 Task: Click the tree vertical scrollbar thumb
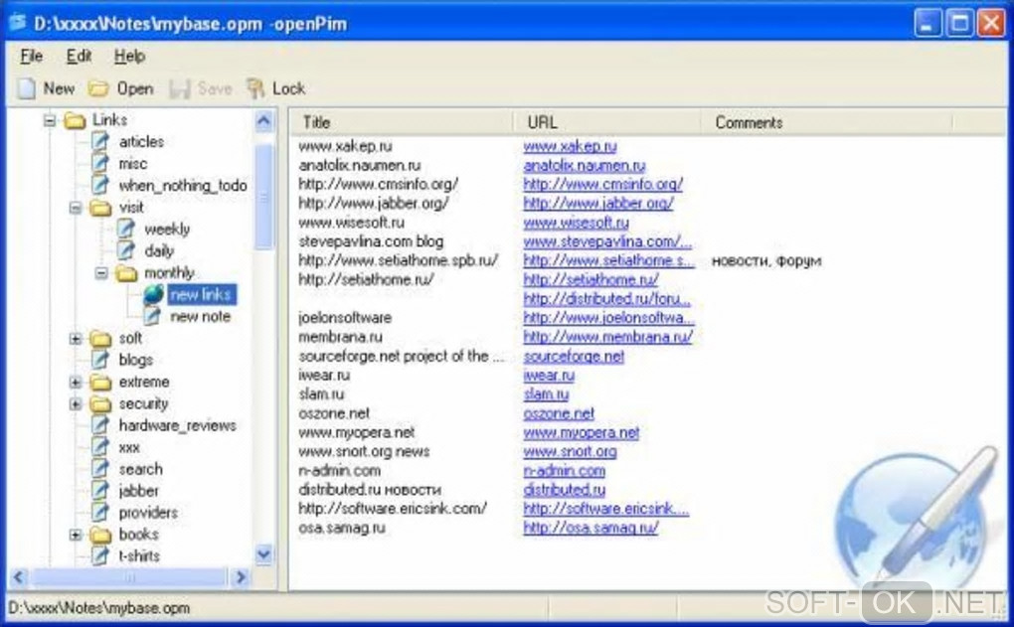263,196
